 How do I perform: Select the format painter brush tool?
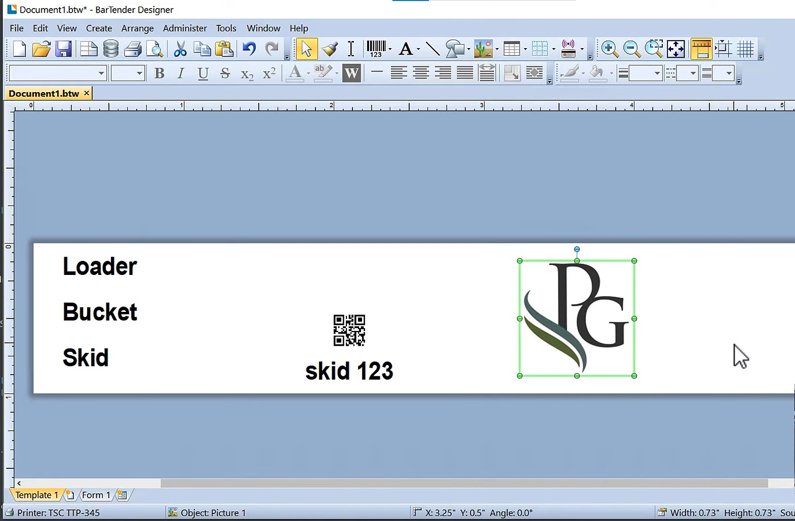[330, 49]
